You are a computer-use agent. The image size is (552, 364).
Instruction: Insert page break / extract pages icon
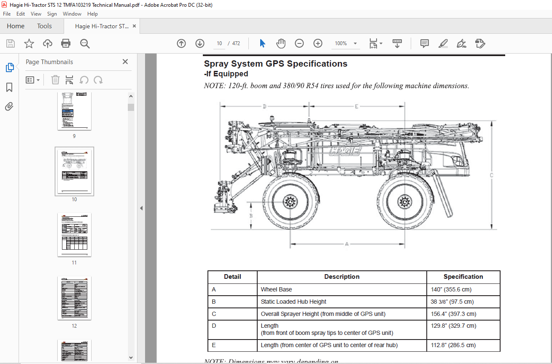70,80
